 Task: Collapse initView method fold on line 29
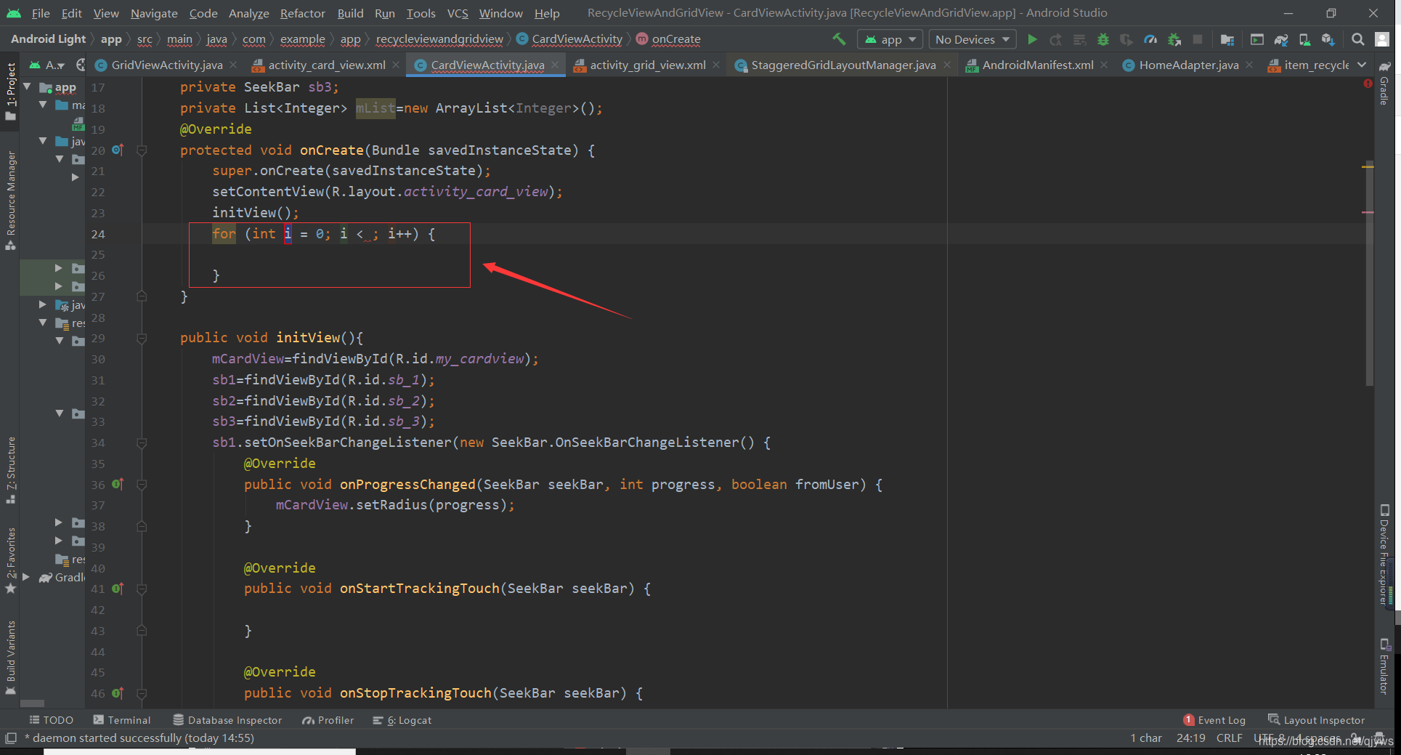[x=142, y=338]
